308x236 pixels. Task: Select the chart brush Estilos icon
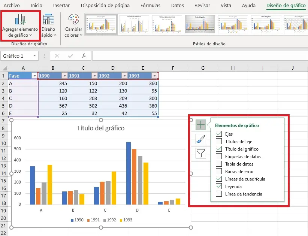click(201, 139)
